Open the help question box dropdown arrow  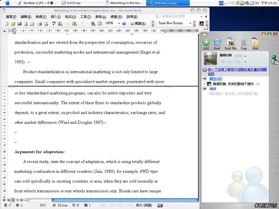(x=201, y=17)
